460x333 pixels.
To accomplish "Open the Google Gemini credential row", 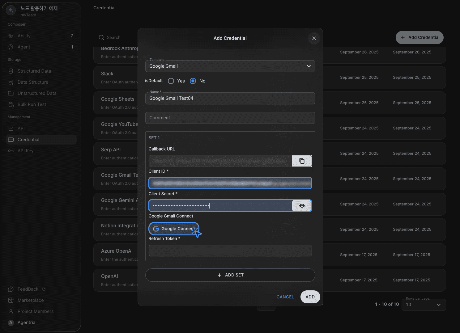I will click(x=270, y=204).
